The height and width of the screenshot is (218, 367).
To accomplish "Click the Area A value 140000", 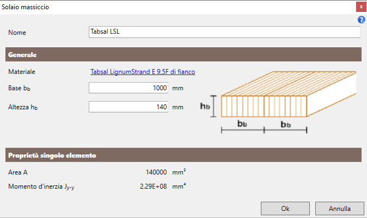I will (x=156, y=172).
